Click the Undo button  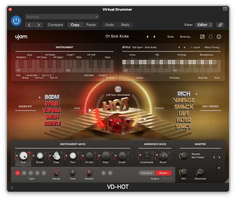[x=109, y=25]
